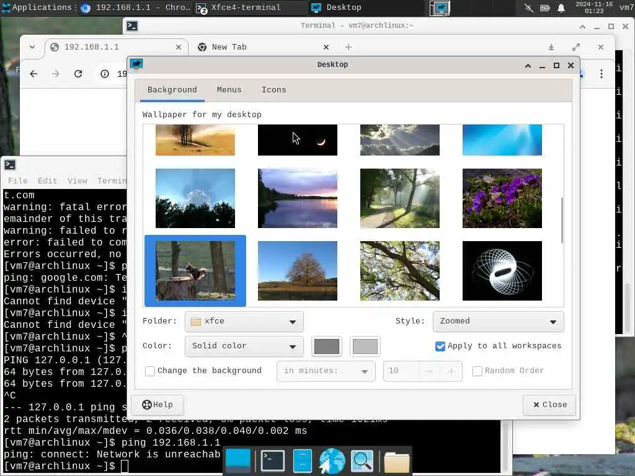Pick the crescent moon night wallpaper

297,140
